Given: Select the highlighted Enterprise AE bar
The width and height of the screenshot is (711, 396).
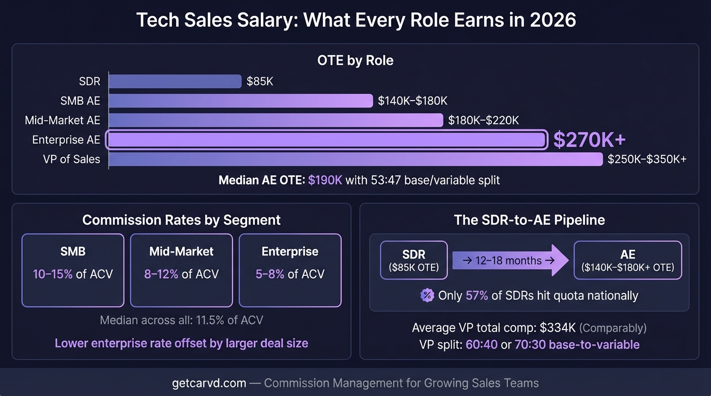Looking at the screenshot, I should tap(326, 140).
